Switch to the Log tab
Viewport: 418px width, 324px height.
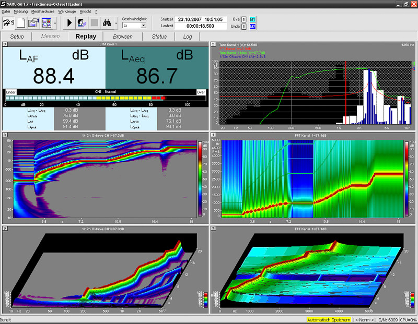pos(188,37)
